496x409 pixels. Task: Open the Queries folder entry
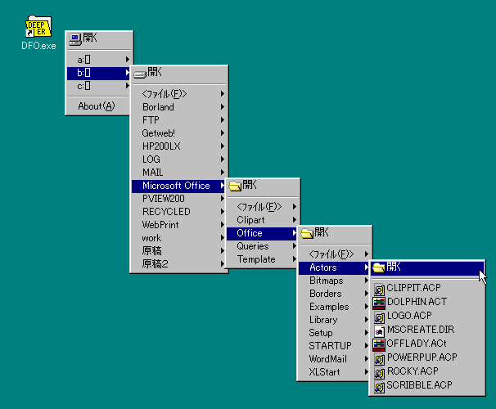[263, 246]
